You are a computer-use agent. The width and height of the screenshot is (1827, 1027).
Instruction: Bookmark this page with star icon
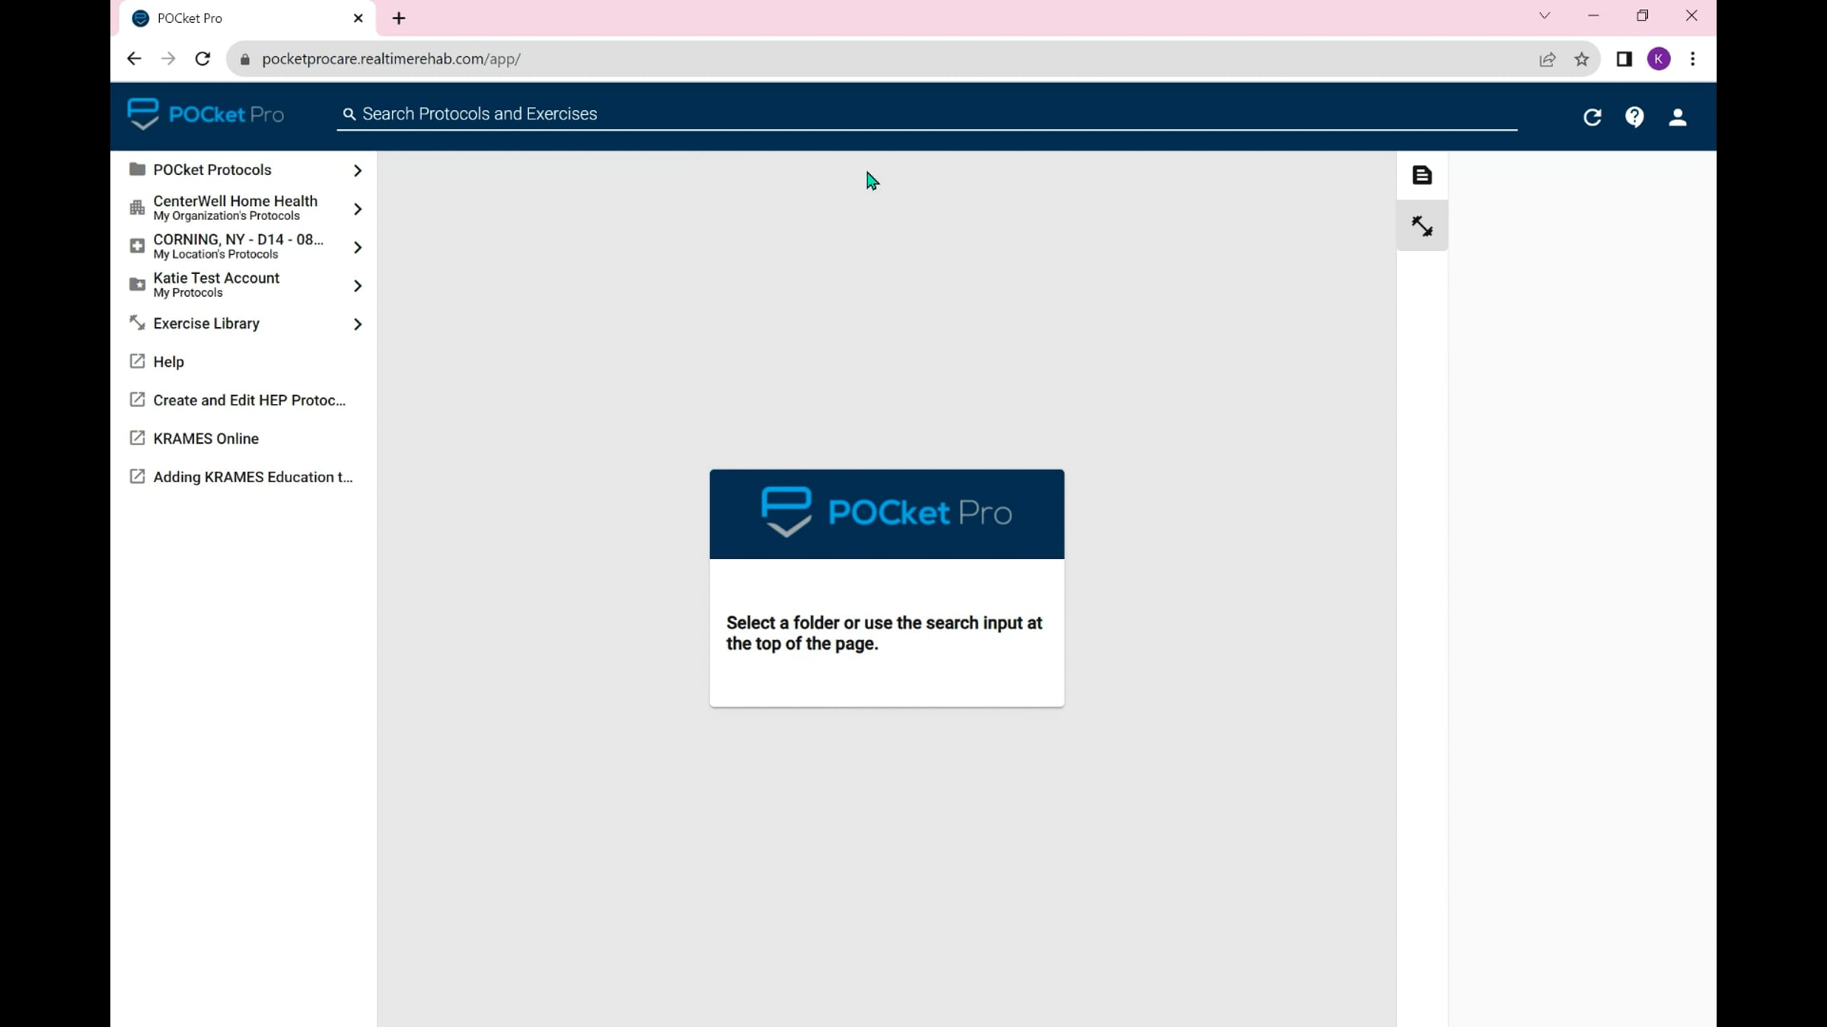pos(1582,59)
